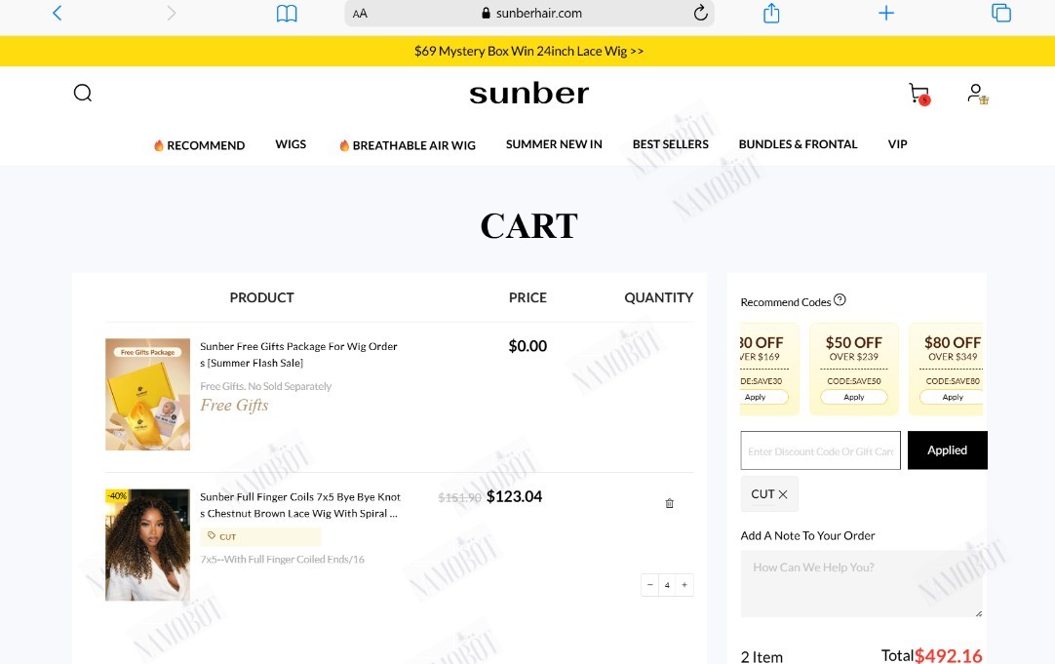Open the BEST SELLERS menu
This screenshot has width=1055, height=664.
[x=670, y=144]
